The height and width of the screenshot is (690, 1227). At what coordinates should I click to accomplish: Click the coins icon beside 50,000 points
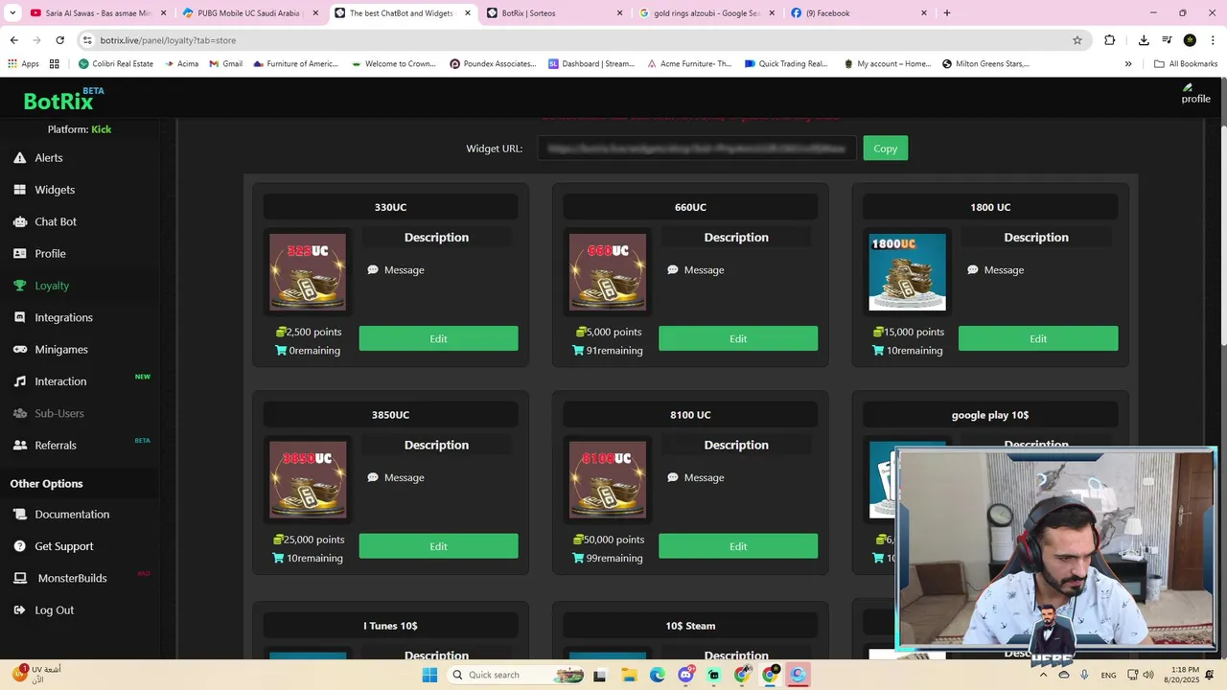(x=579, y=540)
